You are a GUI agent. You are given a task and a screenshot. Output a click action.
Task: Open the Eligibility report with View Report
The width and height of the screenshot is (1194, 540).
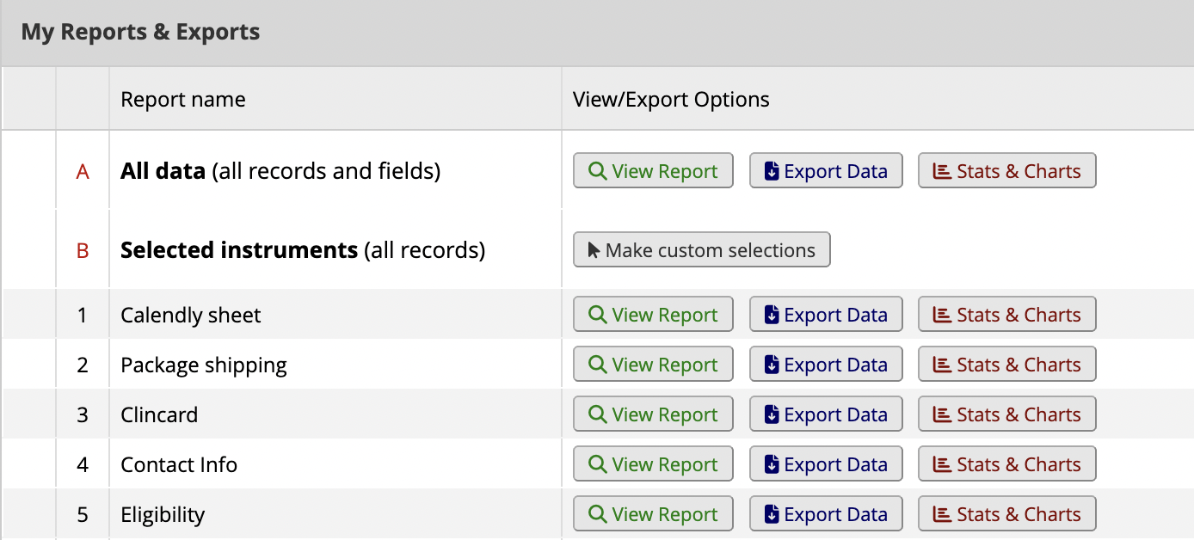point(653,513)
